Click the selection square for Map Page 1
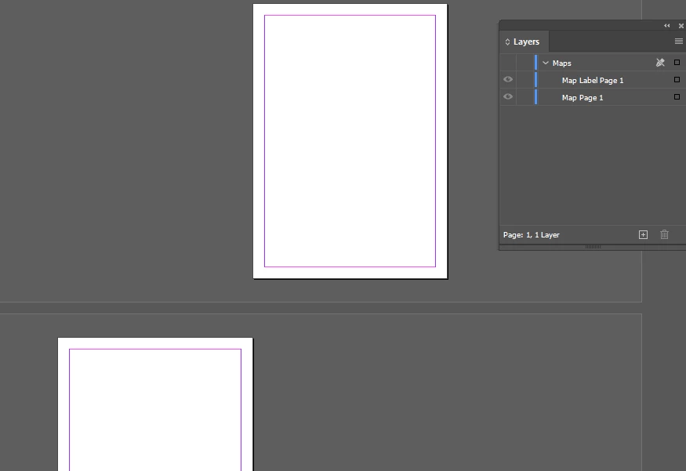Screen dimensions: 686x471 pyautogui.click(x=677, y=96)
